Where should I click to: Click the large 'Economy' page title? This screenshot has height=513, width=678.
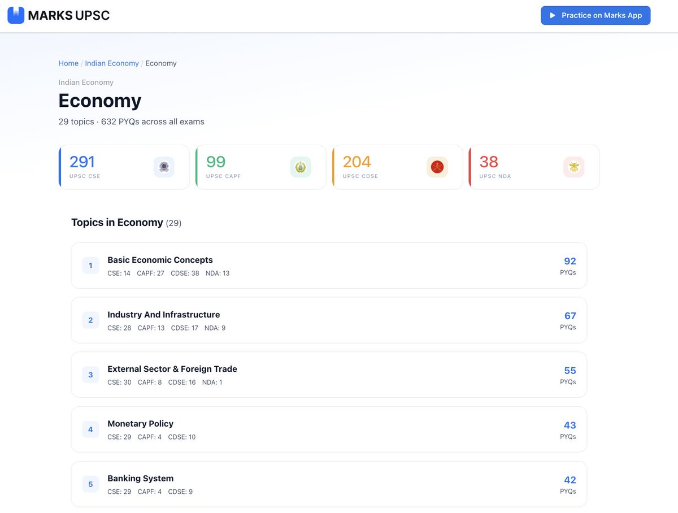click(x=100, y=101)
